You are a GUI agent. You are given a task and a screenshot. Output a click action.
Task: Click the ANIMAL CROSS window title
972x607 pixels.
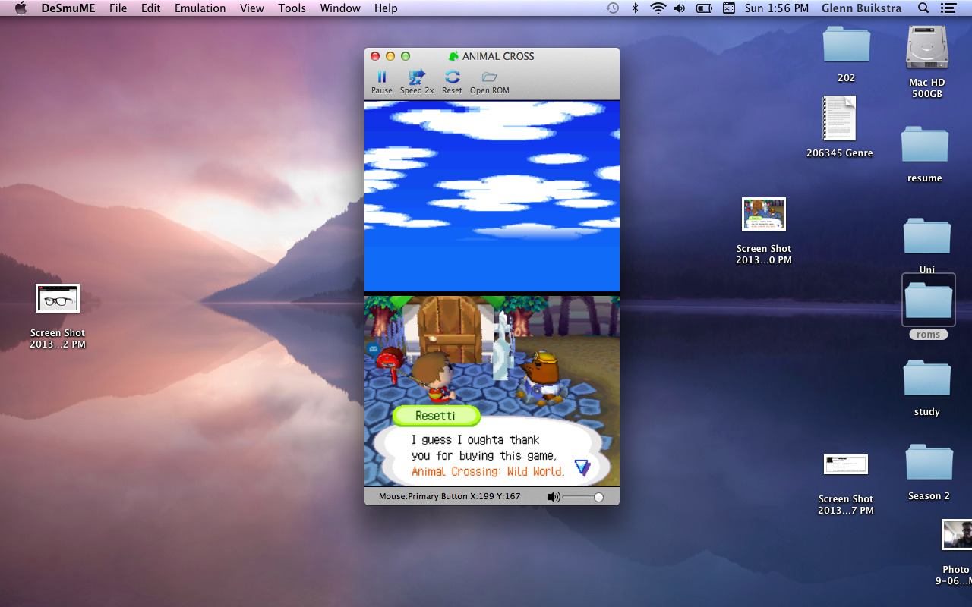pos(498,56)
